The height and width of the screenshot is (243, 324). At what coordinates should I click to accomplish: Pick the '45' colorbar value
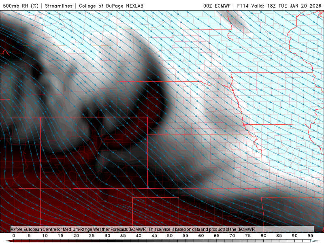tap(154, 236)
